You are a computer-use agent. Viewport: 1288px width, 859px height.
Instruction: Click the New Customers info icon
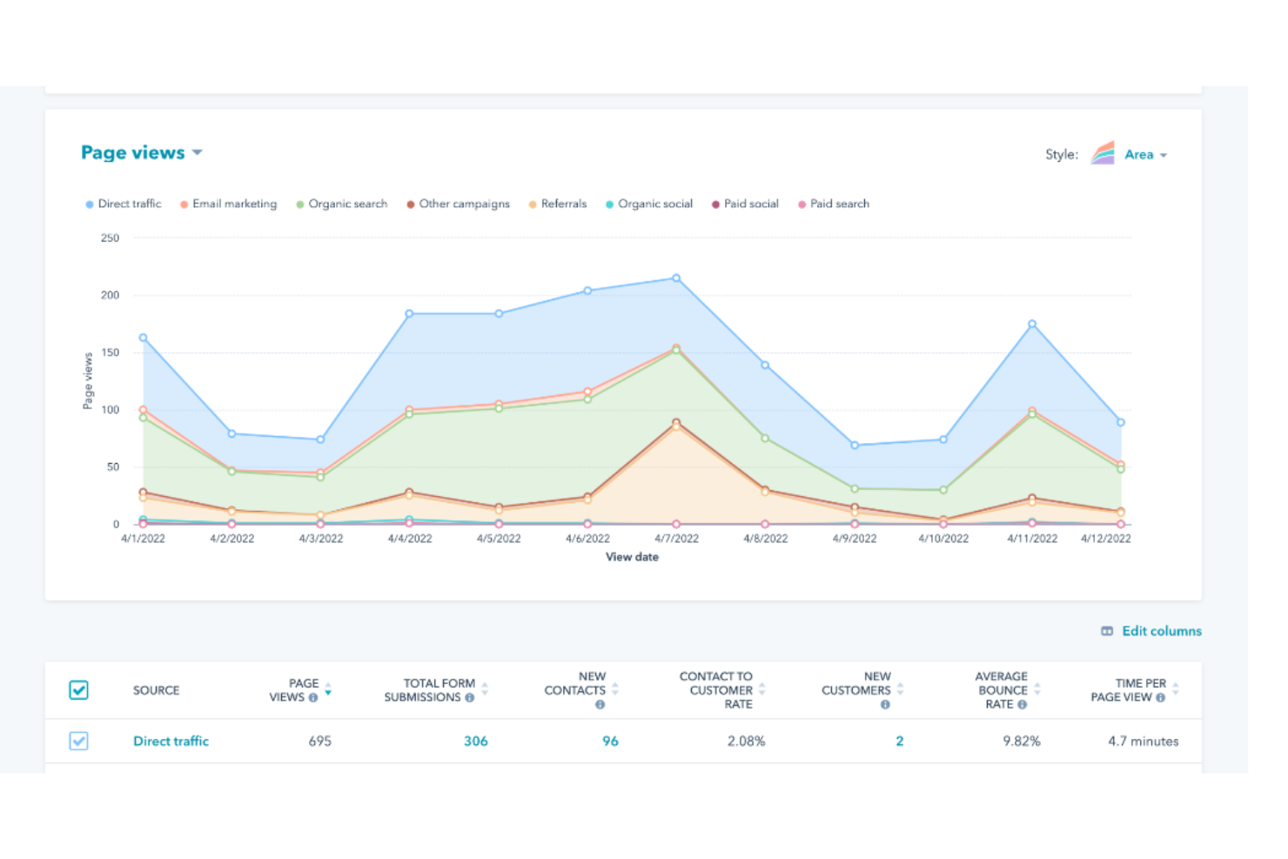[885, 706]
